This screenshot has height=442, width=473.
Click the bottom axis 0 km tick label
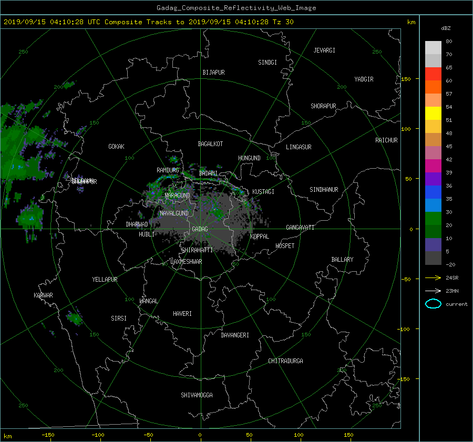tap(200, 435)
